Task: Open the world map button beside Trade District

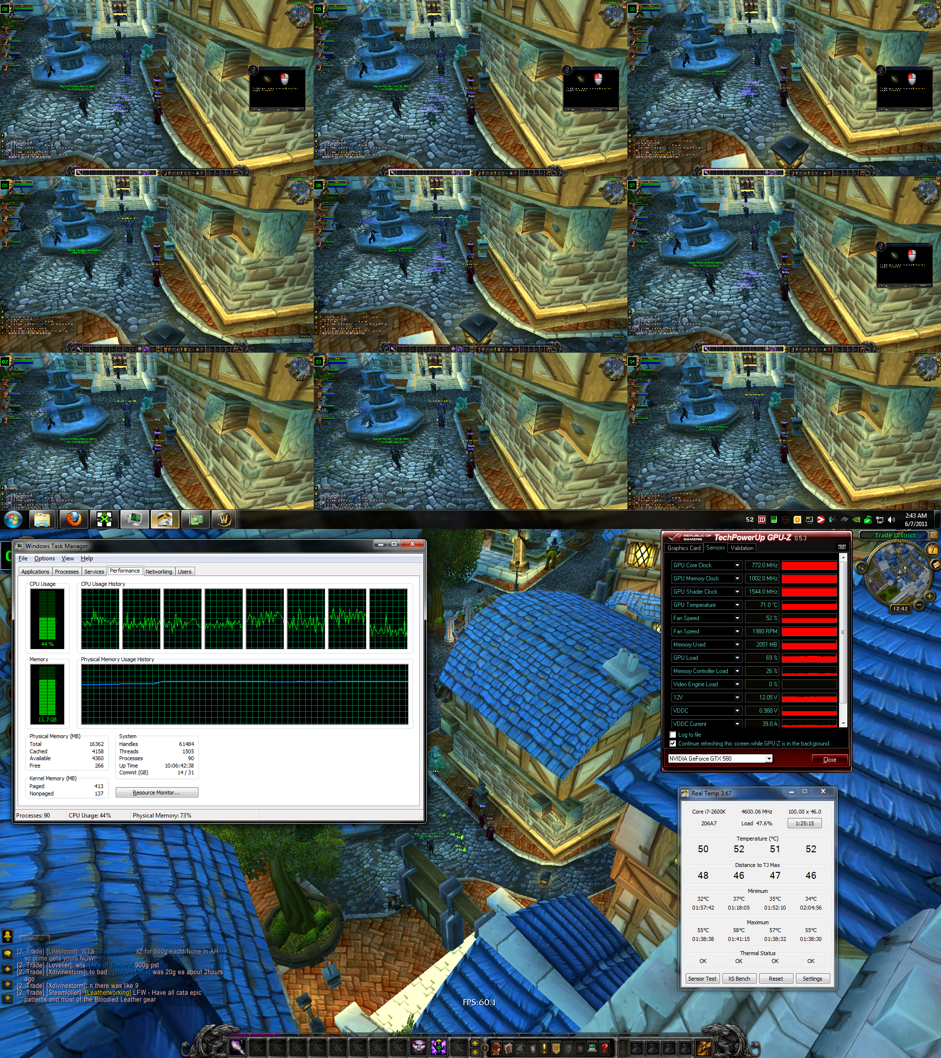Action: (x=934, y=535)
